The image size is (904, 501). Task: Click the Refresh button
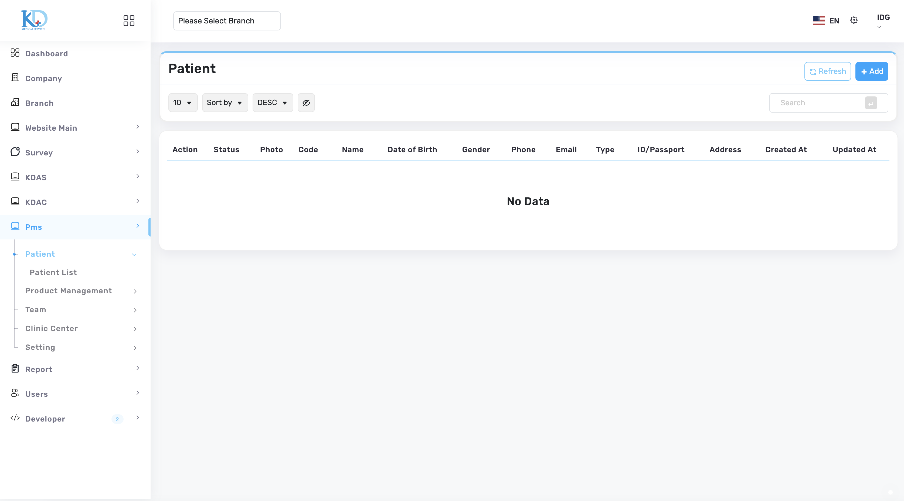click(x=827, y=71)
